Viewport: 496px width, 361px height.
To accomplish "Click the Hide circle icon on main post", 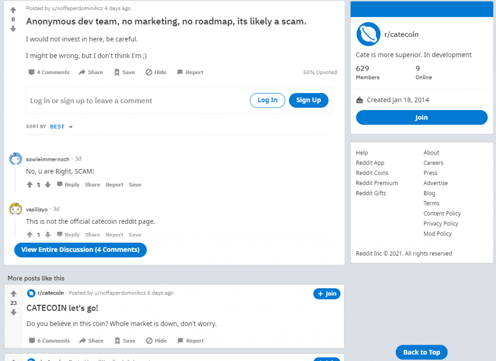I will click(149, 72).
